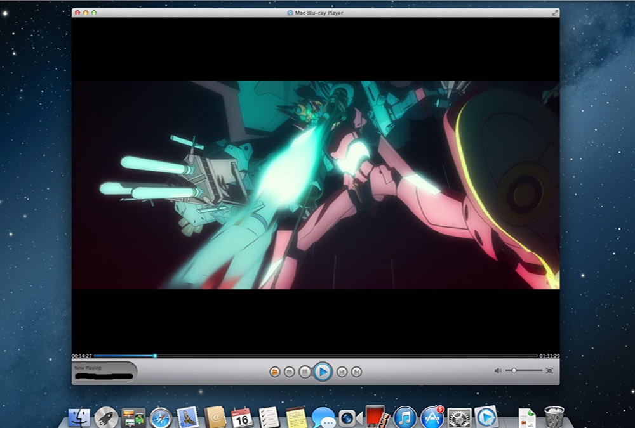635x428 pixels.
Task: Click the Open File folder icon
Action: click(x=290, y=372)
